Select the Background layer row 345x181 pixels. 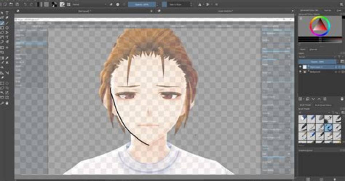click(x=321, y=72)
